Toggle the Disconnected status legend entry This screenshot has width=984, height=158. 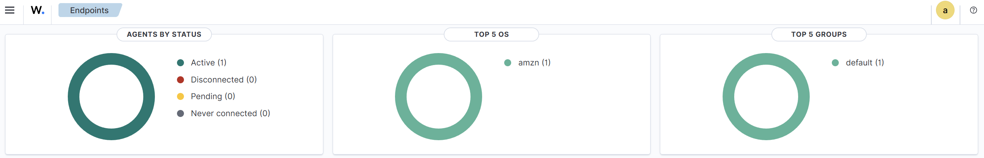tap(223, 80)
